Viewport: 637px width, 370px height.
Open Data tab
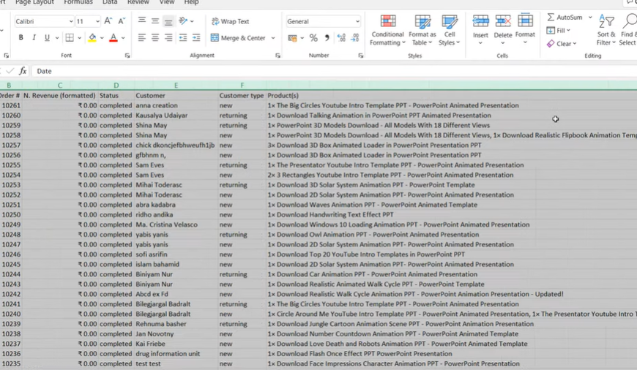click(x=110, y=2)
